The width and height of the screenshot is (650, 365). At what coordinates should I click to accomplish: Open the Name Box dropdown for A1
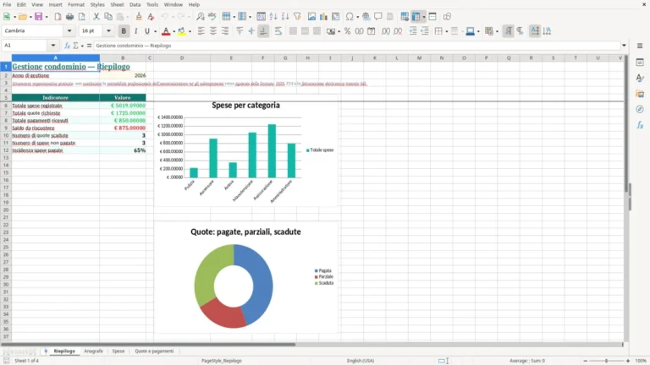coord(53,46)
